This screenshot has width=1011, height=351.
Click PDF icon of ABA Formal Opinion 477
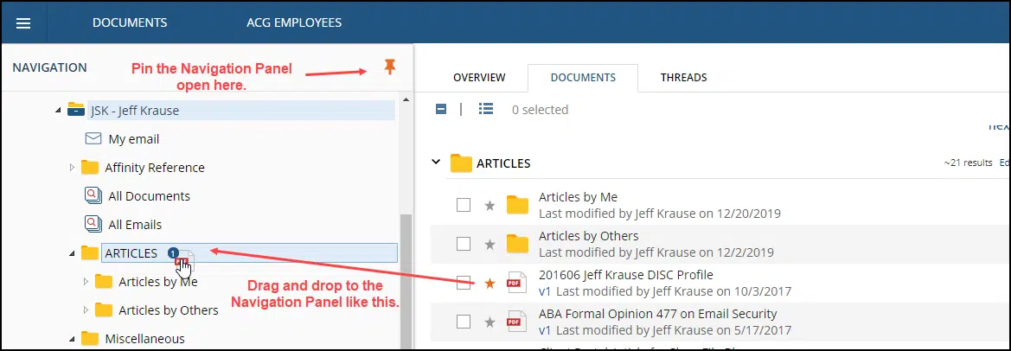point(517,322)
